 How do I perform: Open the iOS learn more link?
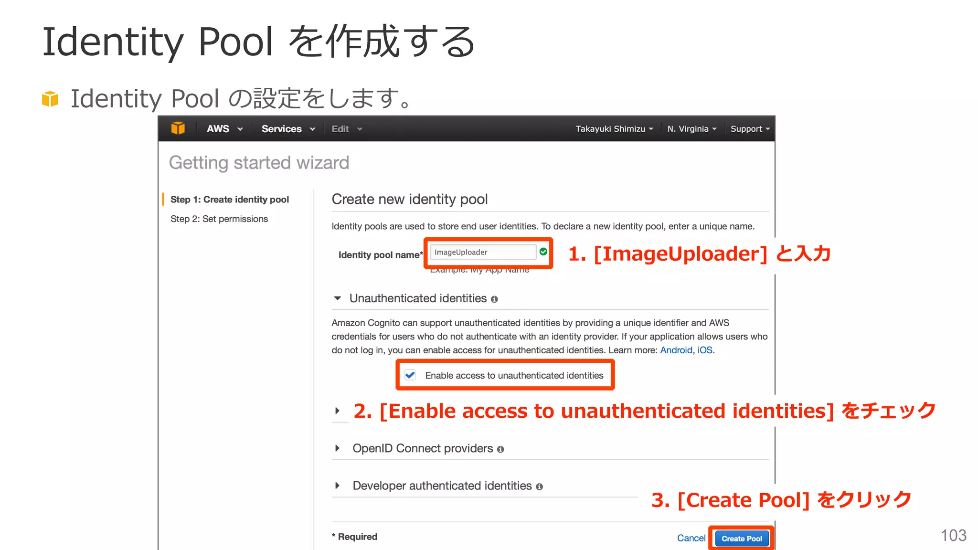click(705, 350)
